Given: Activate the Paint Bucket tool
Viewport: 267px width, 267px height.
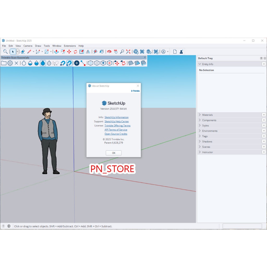Looking at the screenshot, I should coord(102,52).
